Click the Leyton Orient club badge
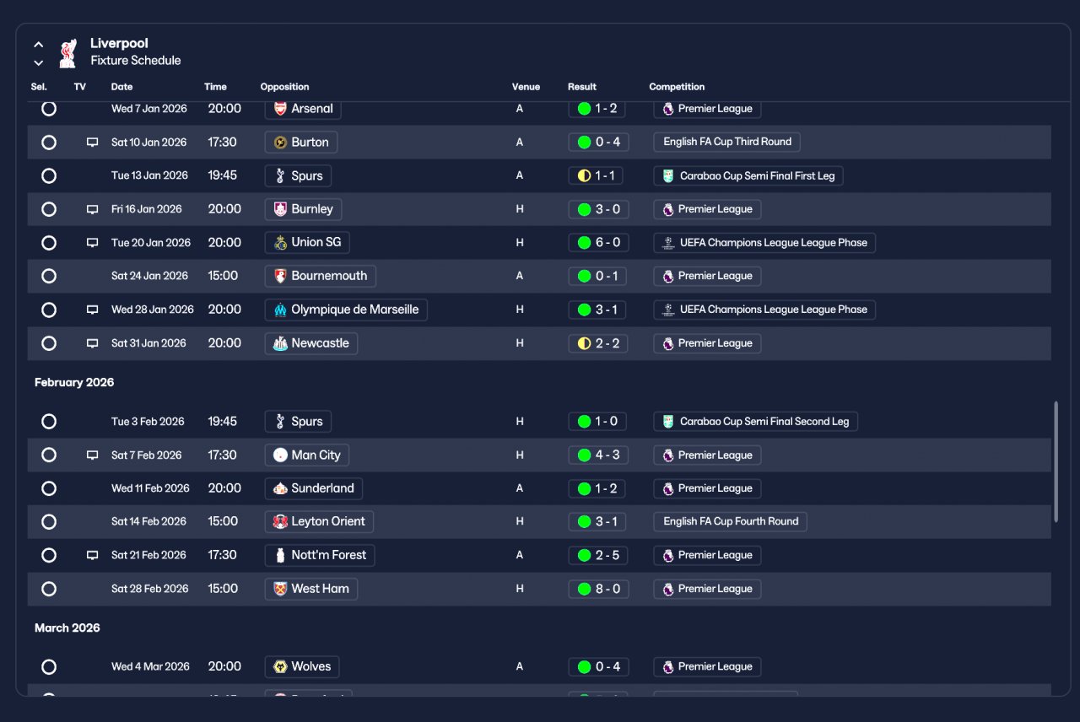 [281, 522]
